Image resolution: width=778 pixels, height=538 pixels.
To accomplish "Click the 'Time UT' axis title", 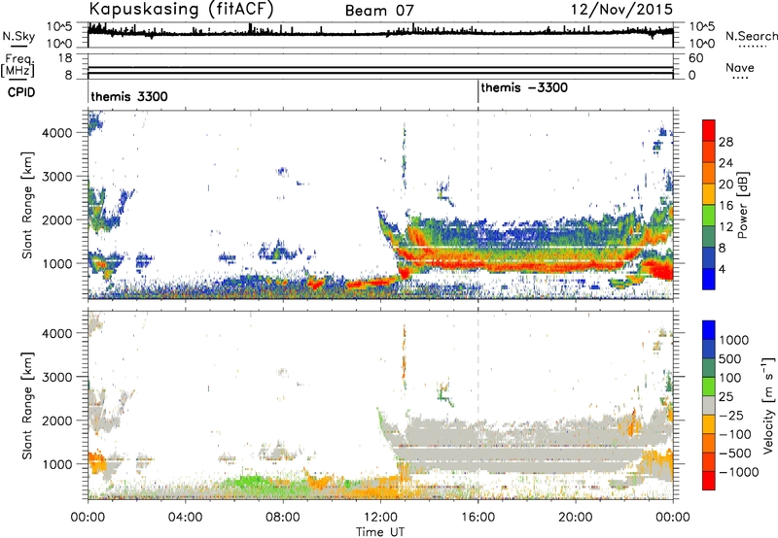I will click(380, 532).
